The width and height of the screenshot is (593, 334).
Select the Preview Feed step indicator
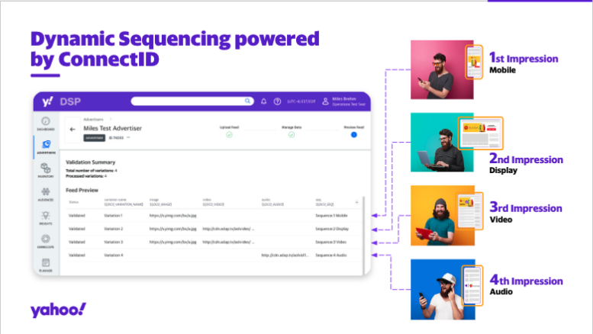(x=354, y=134)
